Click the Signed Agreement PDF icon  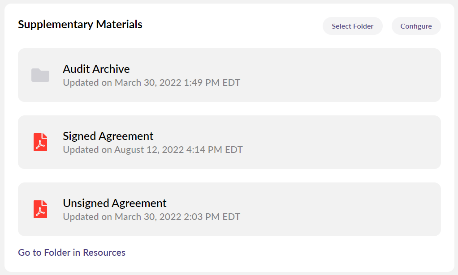click(40, 142)
